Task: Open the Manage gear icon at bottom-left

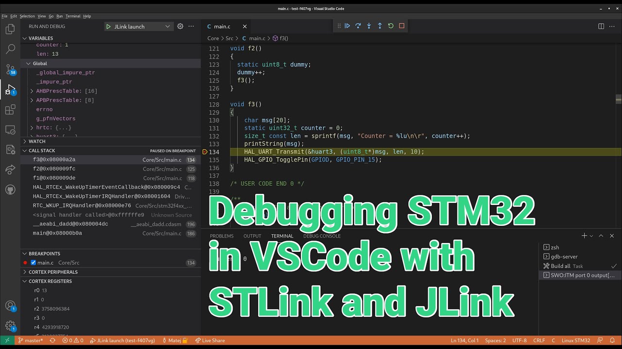Action: [x=10, y=326]
